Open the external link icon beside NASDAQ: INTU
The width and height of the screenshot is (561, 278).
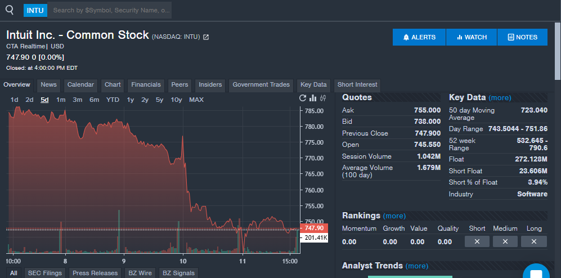[206, 37]
